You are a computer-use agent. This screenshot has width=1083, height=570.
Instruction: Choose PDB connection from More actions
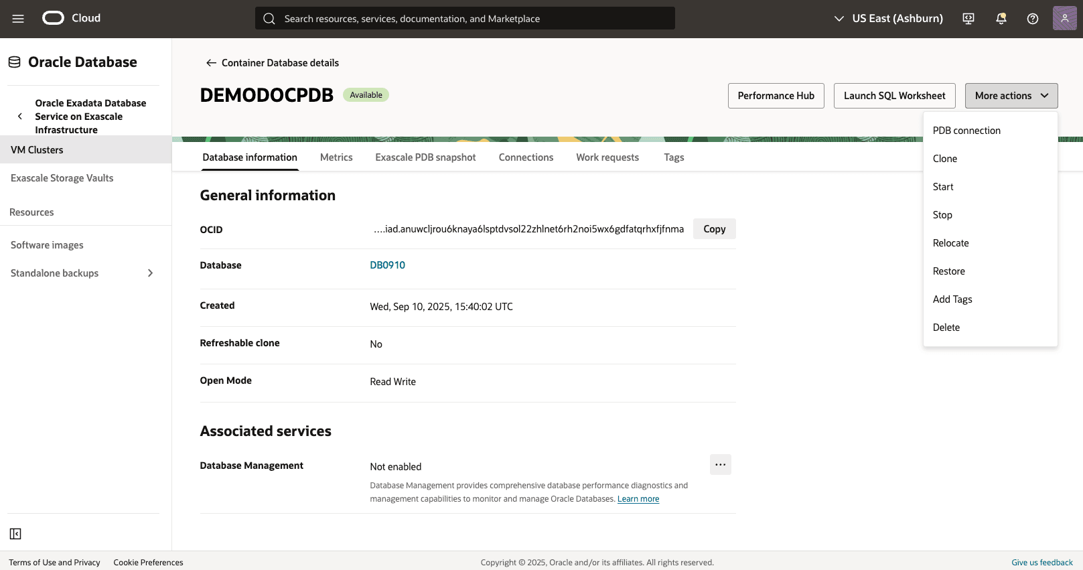tap(991, 131)
